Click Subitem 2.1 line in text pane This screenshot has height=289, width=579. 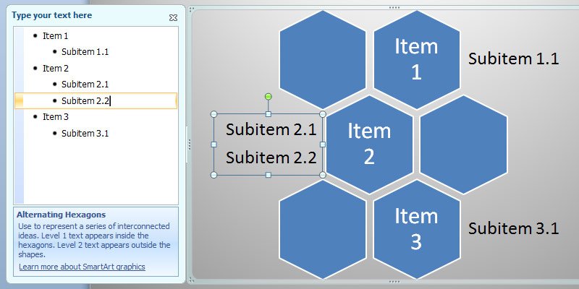pyautogui.click(x=96, y=85)
